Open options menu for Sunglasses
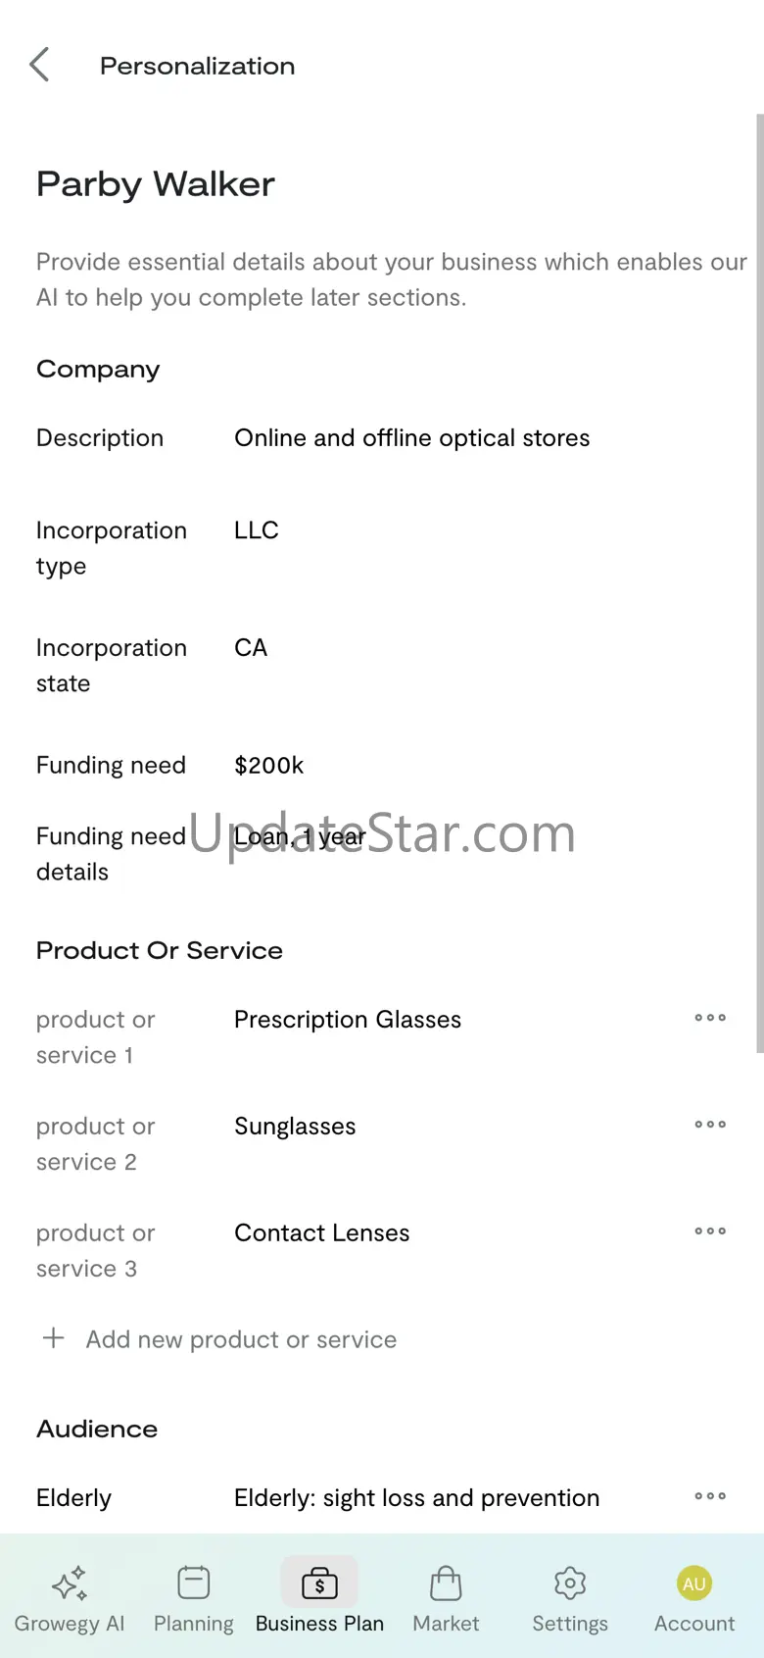This screenshot has width=764, height=1658. click(x=710, y=1125)
